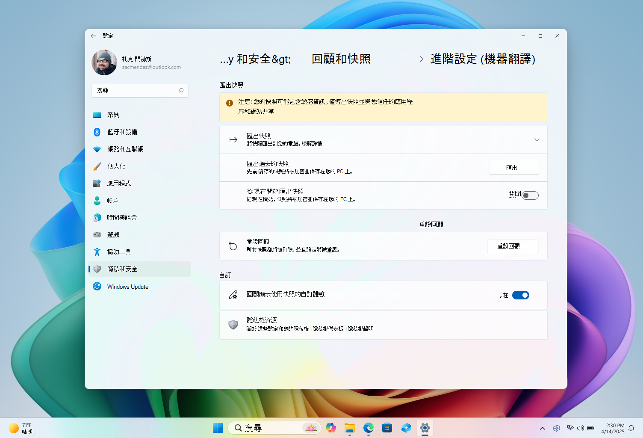Click the volume speaker icon in tray
The image size is (643, 438).
[580, 428]
